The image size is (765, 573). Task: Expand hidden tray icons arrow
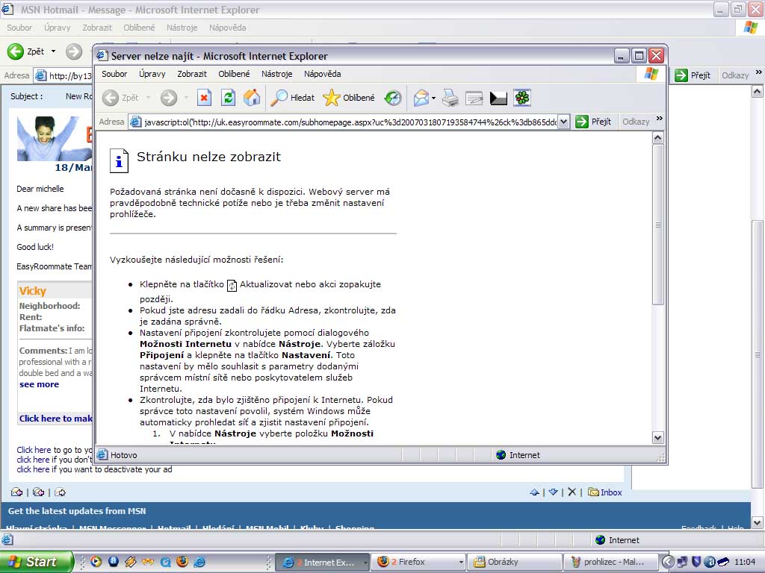point(668,562)
